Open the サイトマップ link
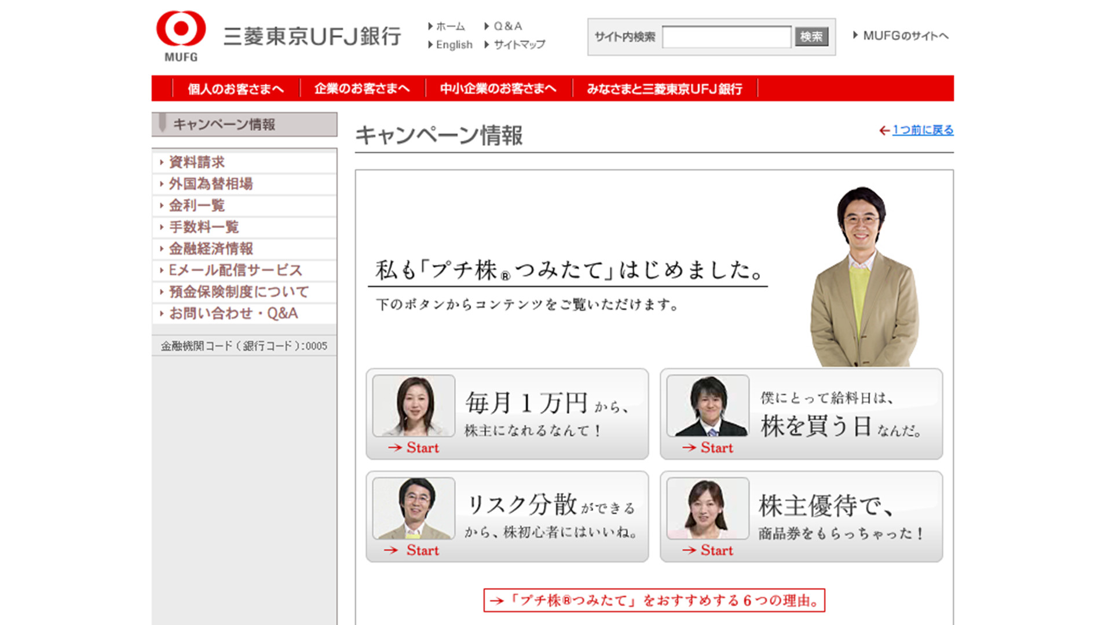The image size is (1112, 625). point(519,45)
